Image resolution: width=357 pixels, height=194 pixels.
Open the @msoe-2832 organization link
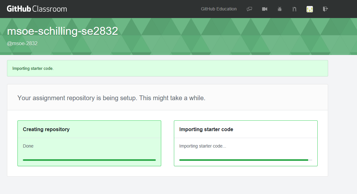(x=22, y=43)
